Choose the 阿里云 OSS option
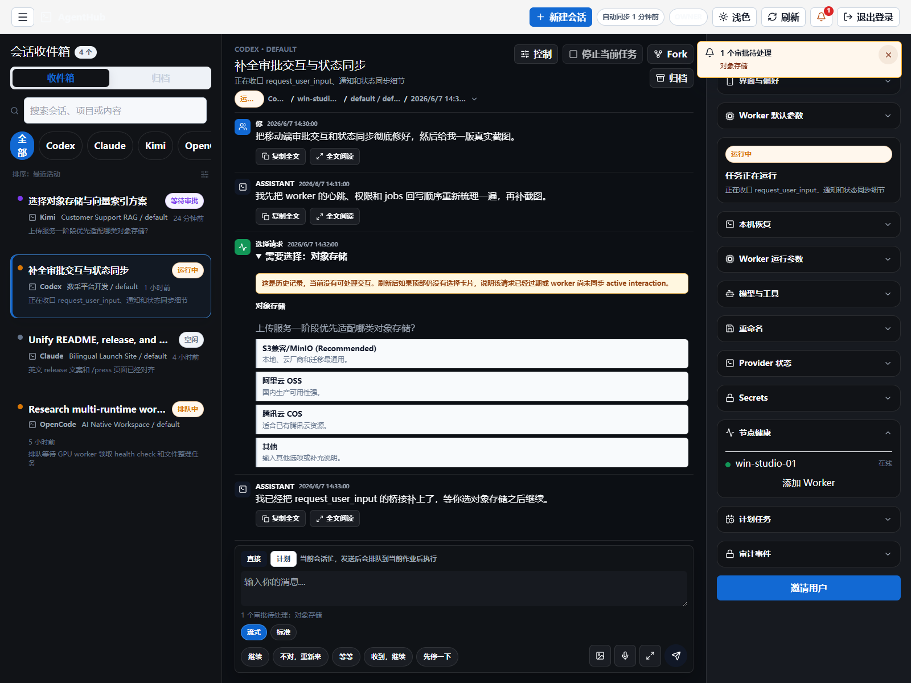Image resolution: width=911 pixels, height=683 pixels. tap(472, 386)
